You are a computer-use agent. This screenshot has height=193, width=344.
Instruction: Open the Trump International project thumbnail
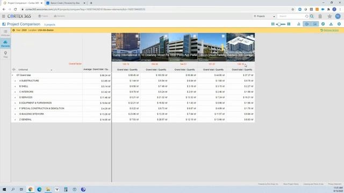pyautogui.click(x=126, y=47)
